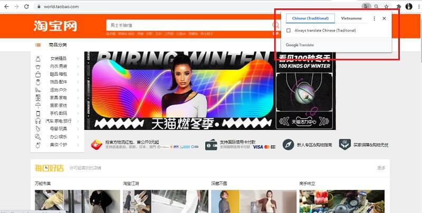Click the handbag icon in the category list
The height and width of the screenshot is (213, 422).
[38, 74]
